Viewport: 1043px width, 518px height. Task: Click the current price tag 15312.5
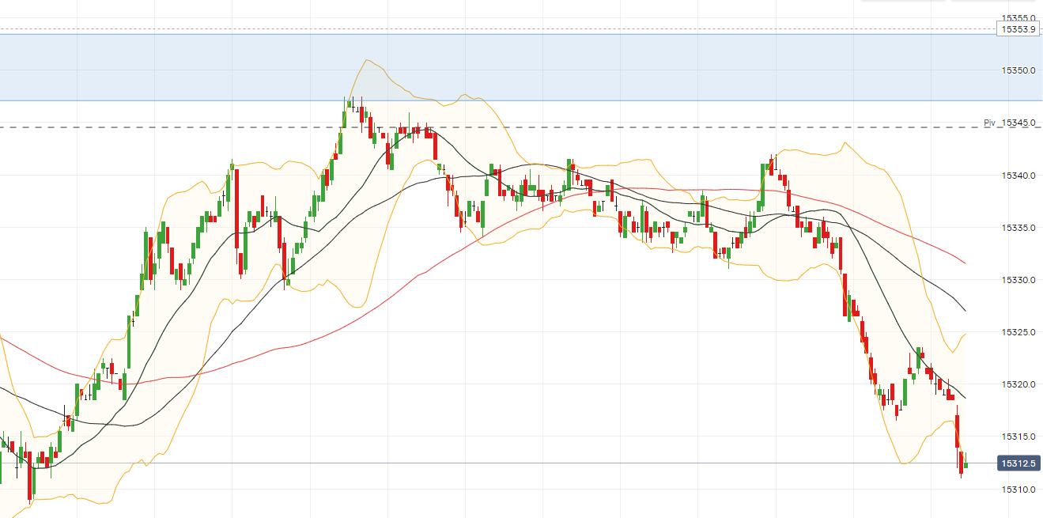point(1018,463)
